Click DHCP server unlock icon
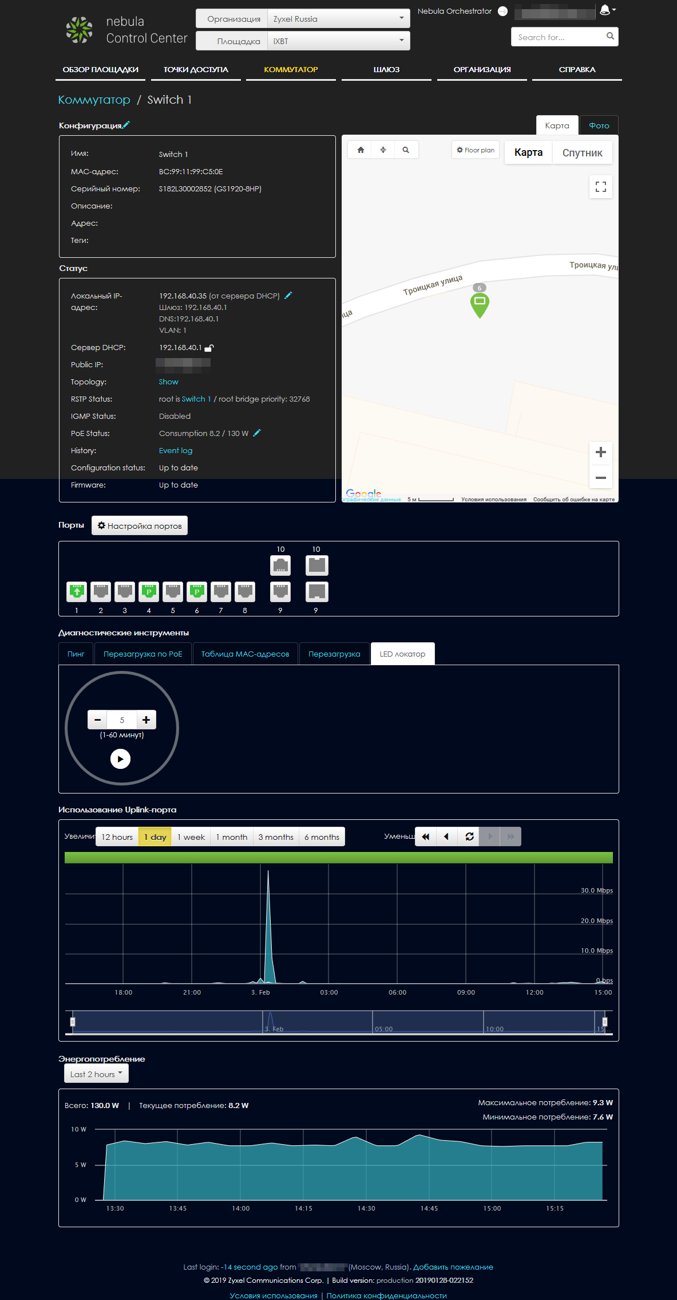This screenshot has width=677, height=1300. pos(209,347)
